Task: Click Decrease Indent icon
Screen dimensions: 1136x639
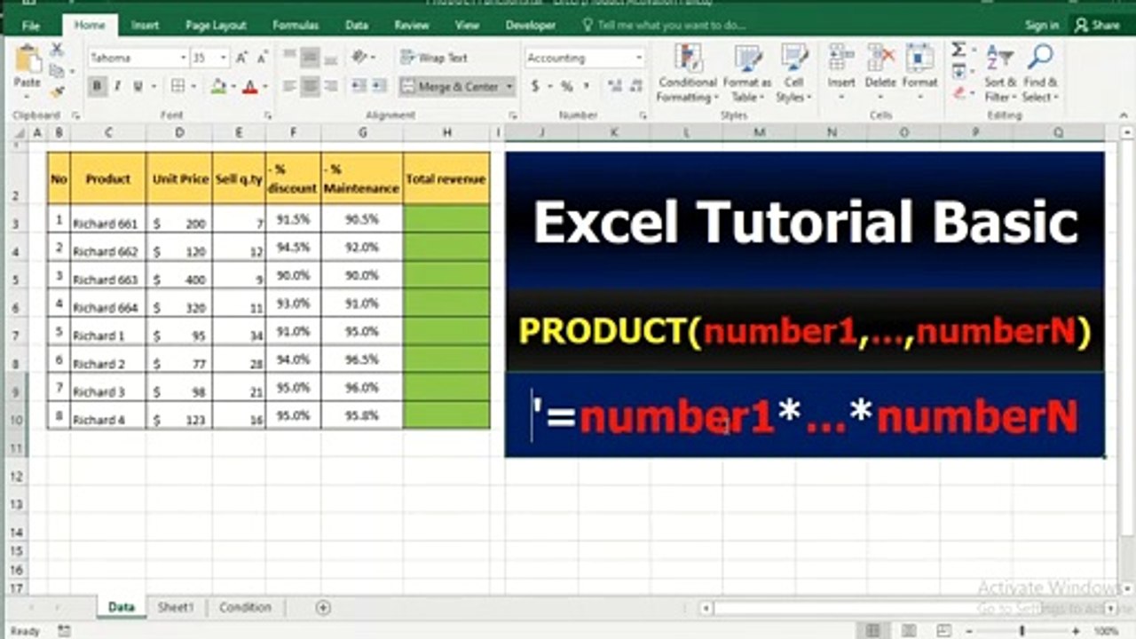Action: pyautogui.click(x=358, y=86)
